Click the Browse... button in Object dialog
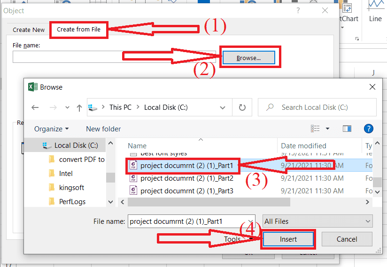The image size is (387, 267). click(248, 58)
